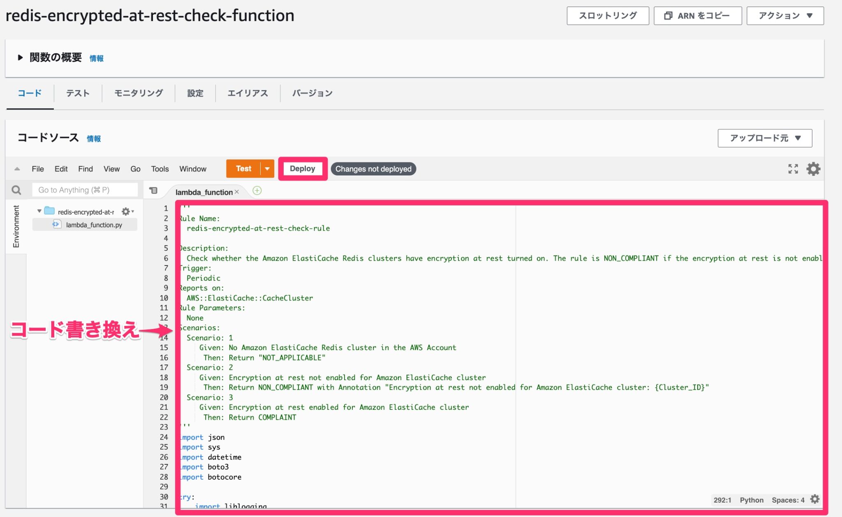Open the File menu in the editor
This screenshot has width=842, height=517.
pos(37,168)
